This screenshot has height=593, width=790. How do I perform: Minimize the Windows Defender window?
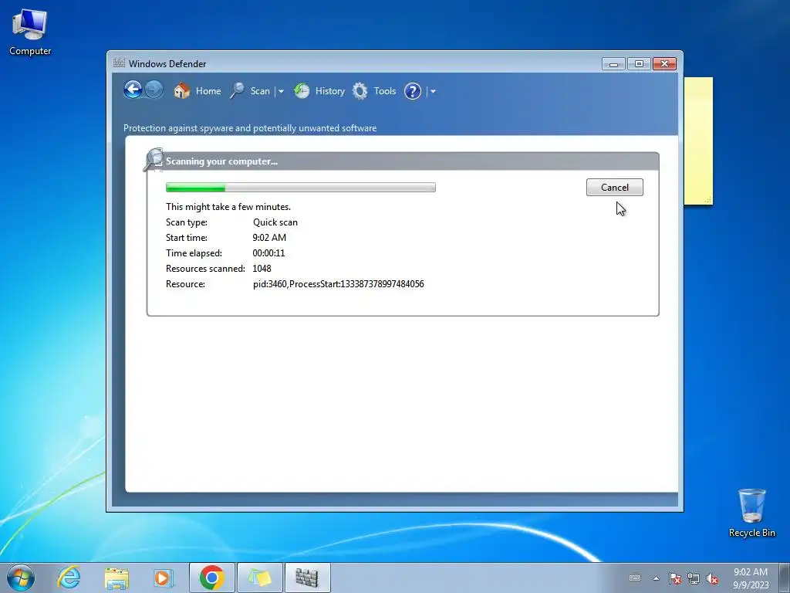coord(613,64)
